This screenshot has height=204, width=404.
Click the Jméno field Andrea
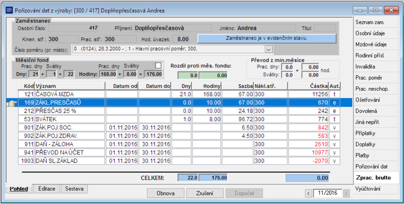pos(267,28)
